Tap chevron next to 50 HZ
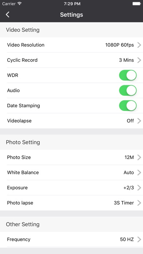Viewport: 143px width, 254px height. coord(139,239)
